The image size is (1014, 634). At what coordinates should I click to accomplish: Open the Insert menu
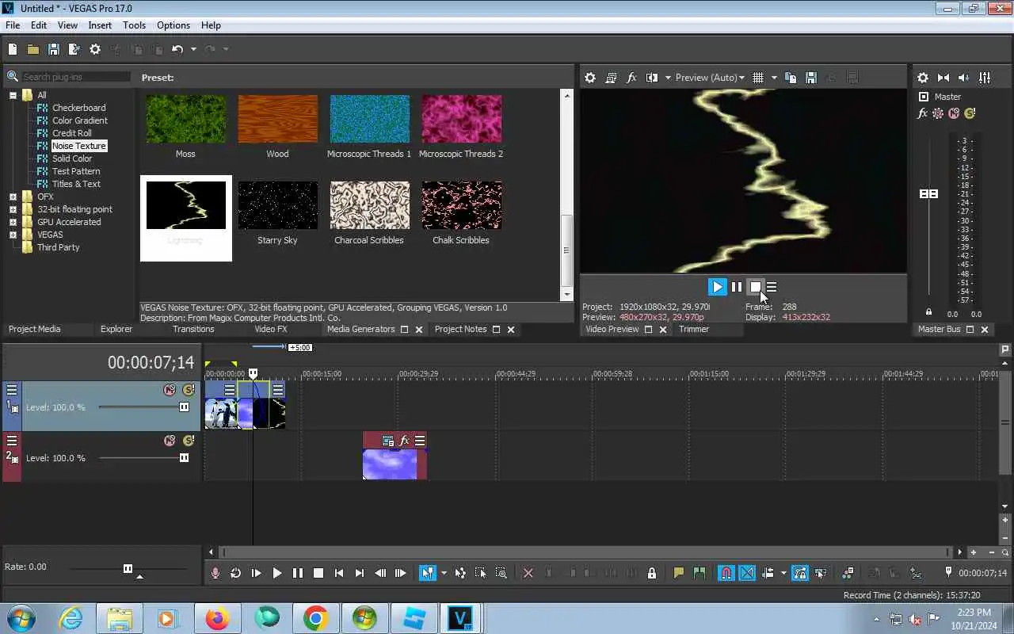(100, 25)
